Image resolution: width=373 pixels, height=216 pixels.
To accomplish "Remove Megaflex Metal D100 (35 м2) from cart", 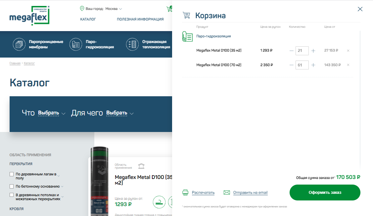I will (348, 51).
